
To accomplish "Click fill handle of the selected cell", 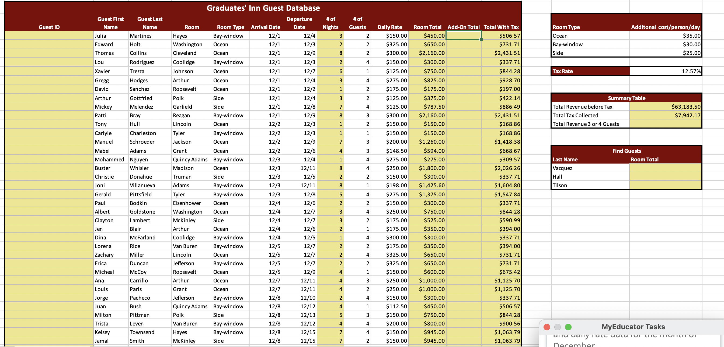I will coord(481,40).
